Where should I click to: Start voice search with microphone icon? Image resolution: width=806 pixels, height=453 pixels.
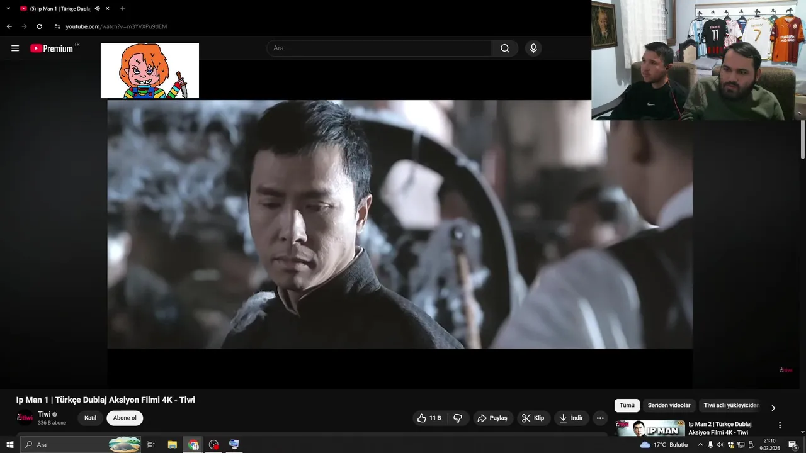point(533,48)
